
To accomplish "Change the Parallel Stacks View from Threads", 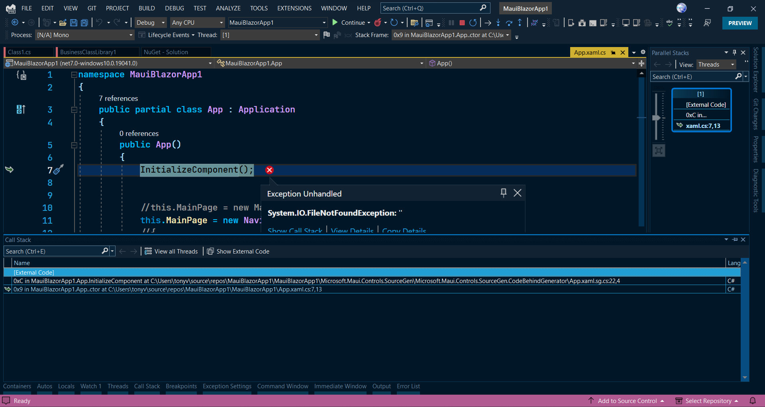I will [716, 64].
